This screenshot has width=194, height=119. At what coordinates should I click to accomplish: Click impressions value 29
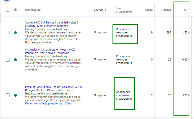169,59
